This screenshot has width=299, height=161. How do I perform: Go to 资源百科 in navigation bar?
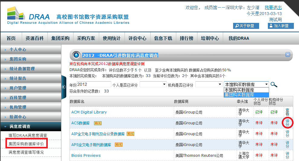[x=34, y=38]
